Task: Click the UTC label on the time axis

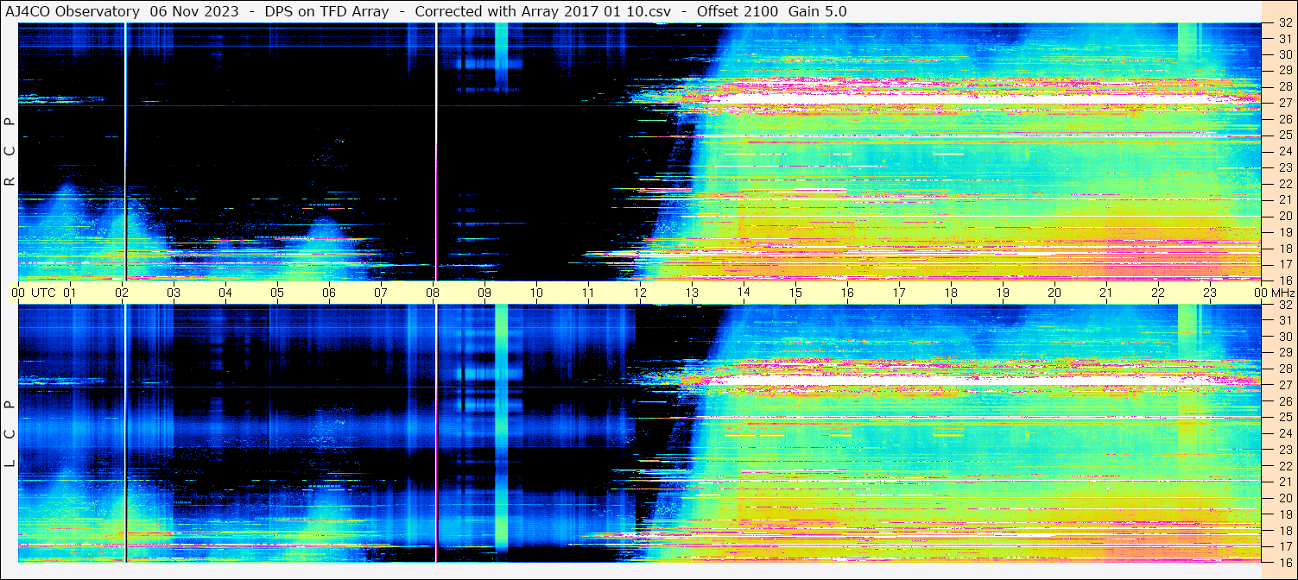Action: point(44,293)
